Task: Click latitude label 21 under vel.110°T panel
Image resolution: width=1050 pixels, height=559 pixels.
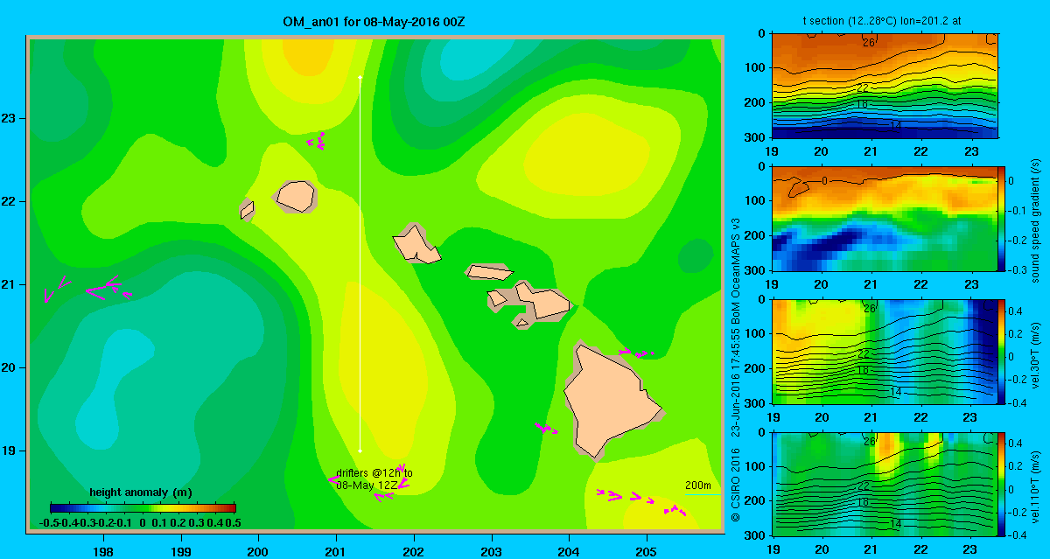Action: coord(871,549)
